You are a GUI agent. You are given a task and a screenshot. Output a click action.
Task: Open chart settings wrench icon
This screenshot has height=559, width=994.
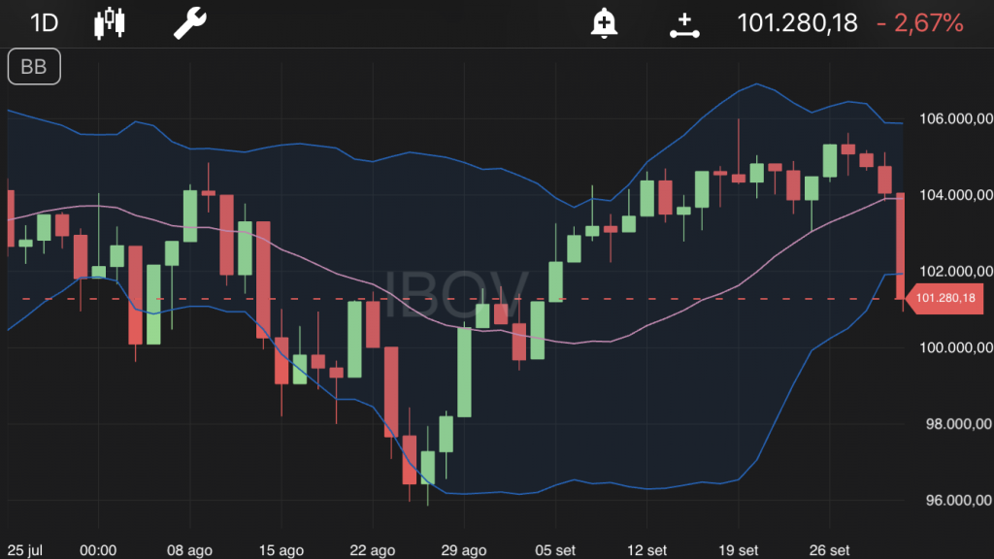click(x=190, y=23)
